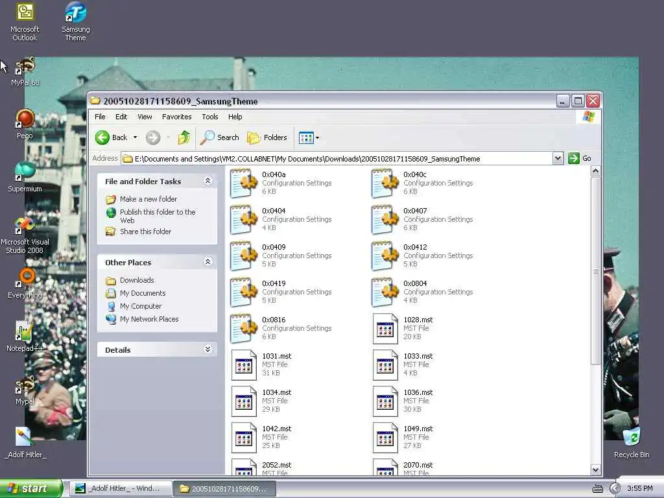This screenshot has height=498, width=664.
Task: Open the Samsung Theme desktop shortcut
Action: click(x=75, y=21)
